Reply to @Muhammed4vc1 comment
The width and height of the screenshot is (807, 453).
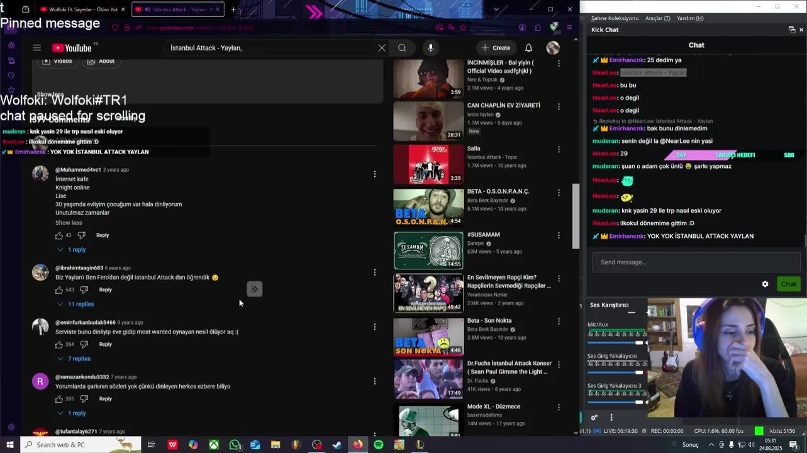click(103, 235)
